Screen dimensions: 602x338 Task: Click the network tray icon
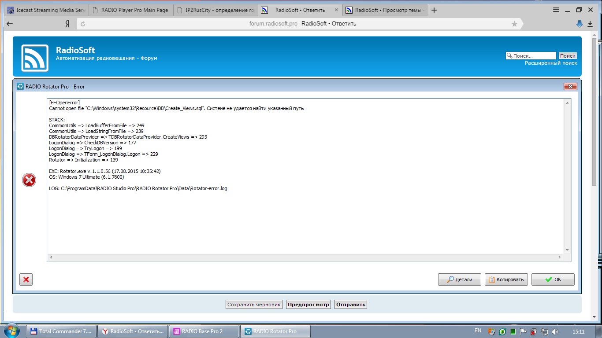(x=545, y=331)
